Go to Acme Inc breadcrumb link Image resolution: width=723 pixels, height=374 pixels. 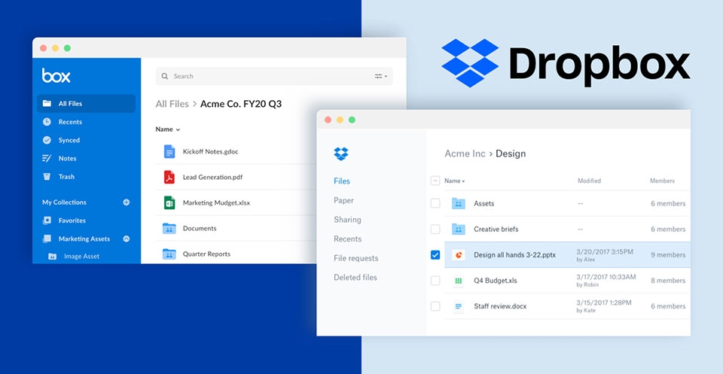coord(465,154)
